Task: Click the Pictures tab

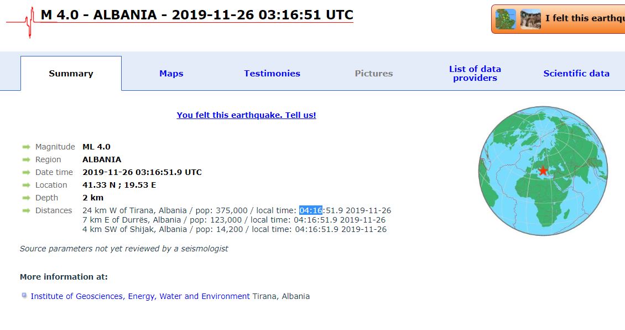Action: coord(374,74)
